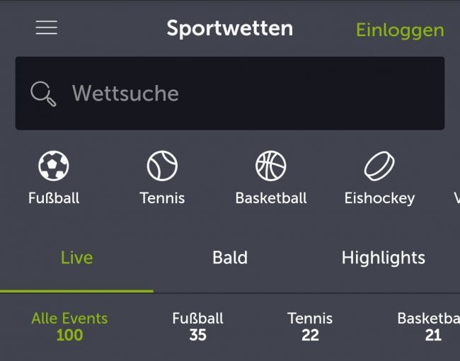
Task: Filter live events by Tennis 22
Action: (x=310, y=326)
